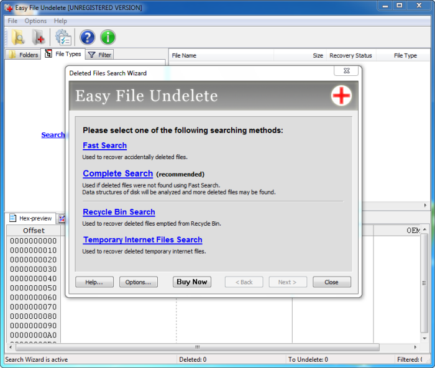Start the Fast Search method
The height and width of the screenshot is (368, 435).
pos(104,145)
